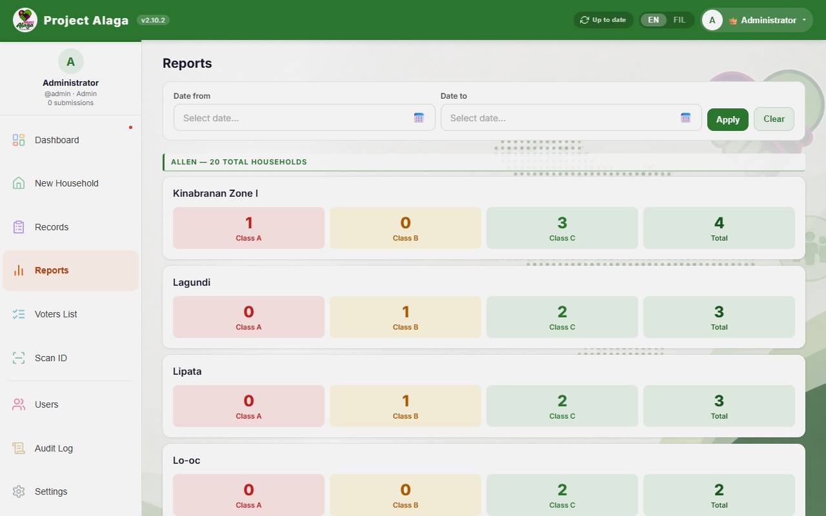The width and height of the screenshot is (826, 516).
Task: Go to Dashboard in the sidebar
Action: click(71, 140)
